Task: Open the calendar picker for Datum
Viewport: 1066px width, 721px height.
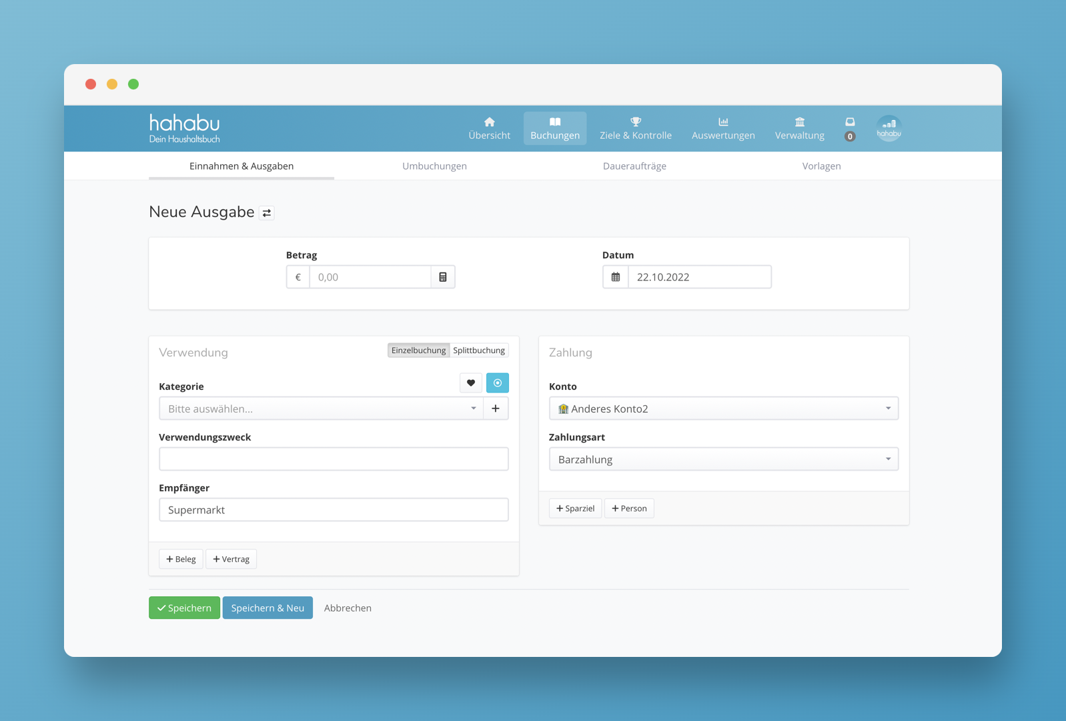Action: 616,277
